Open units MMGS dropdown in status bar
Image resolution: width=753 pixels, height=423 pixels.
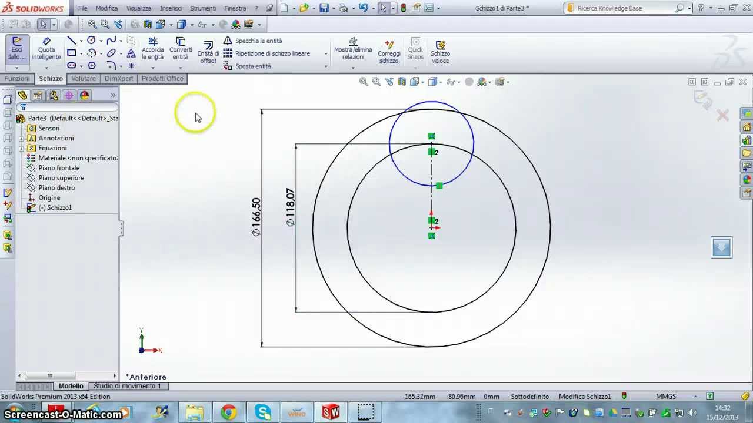point(695,397)
